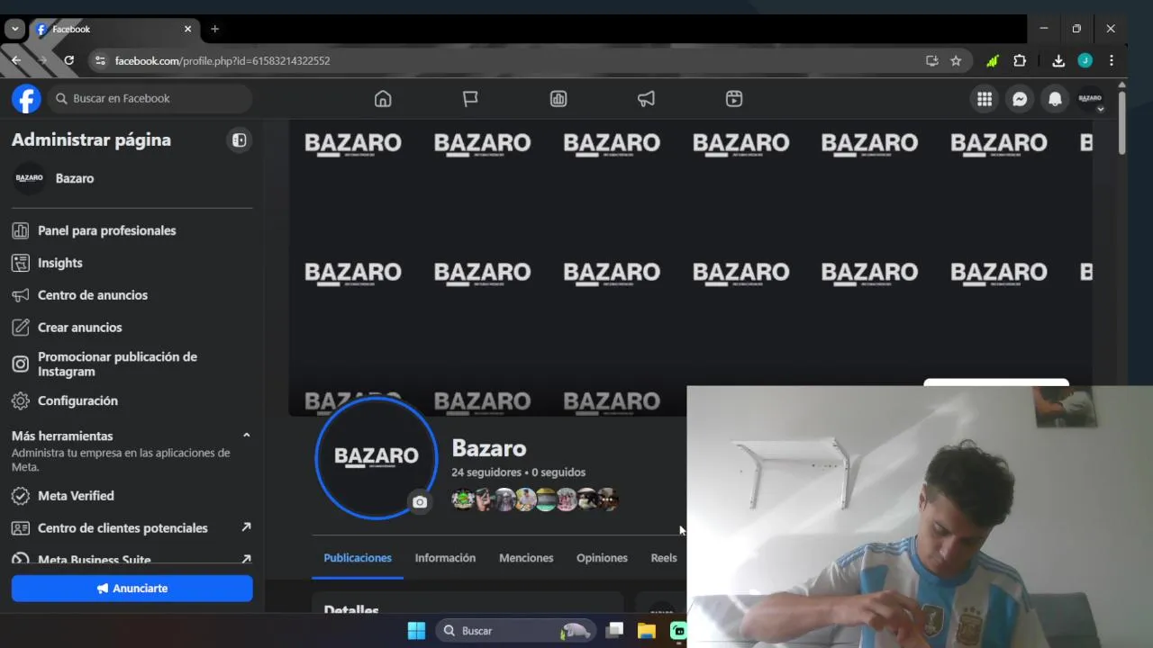Open the Bazaro page entry in sidebar
Viewport: 1153px width, 648px height.
tap(132, 178)
